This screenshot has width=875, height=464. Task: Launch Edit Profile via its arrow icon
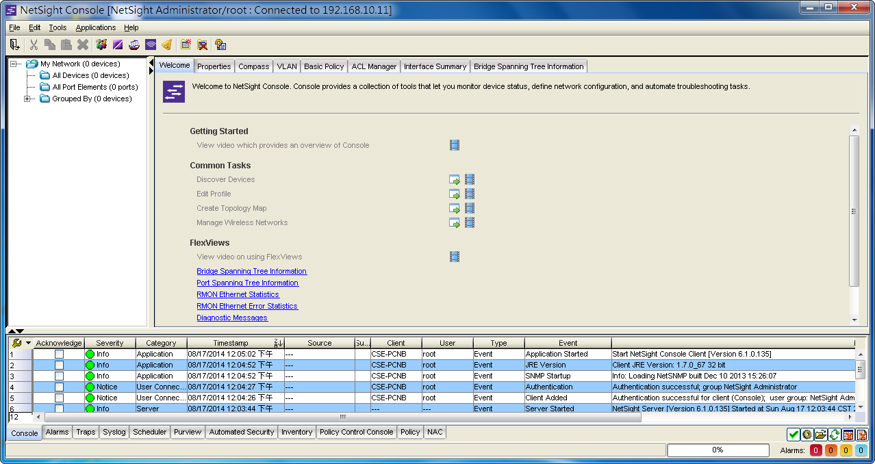coord(455,194)
